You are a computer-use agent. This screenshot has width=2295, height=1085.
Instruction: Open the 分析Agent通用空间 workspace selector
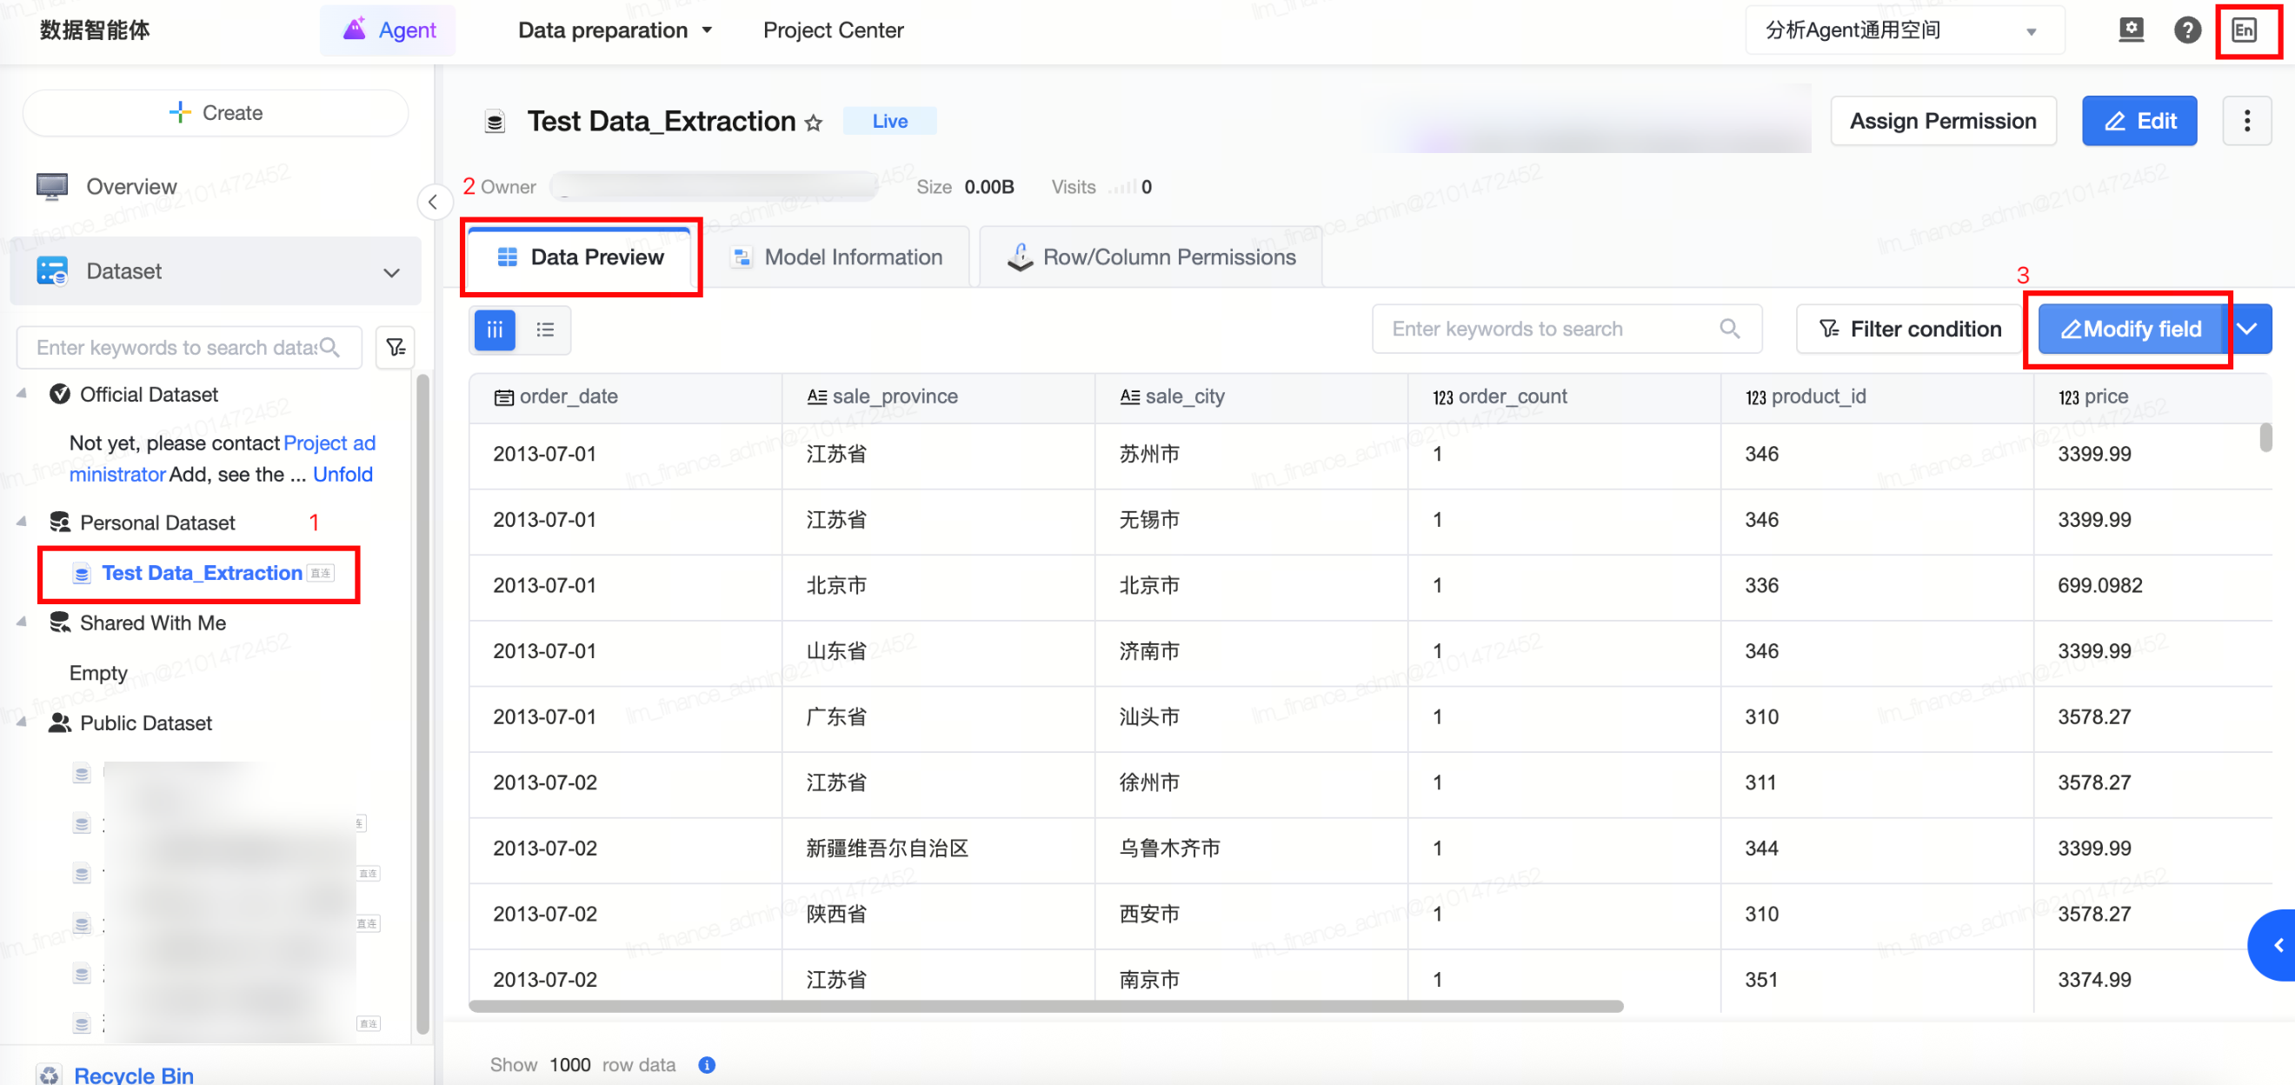coord(1903,30)
